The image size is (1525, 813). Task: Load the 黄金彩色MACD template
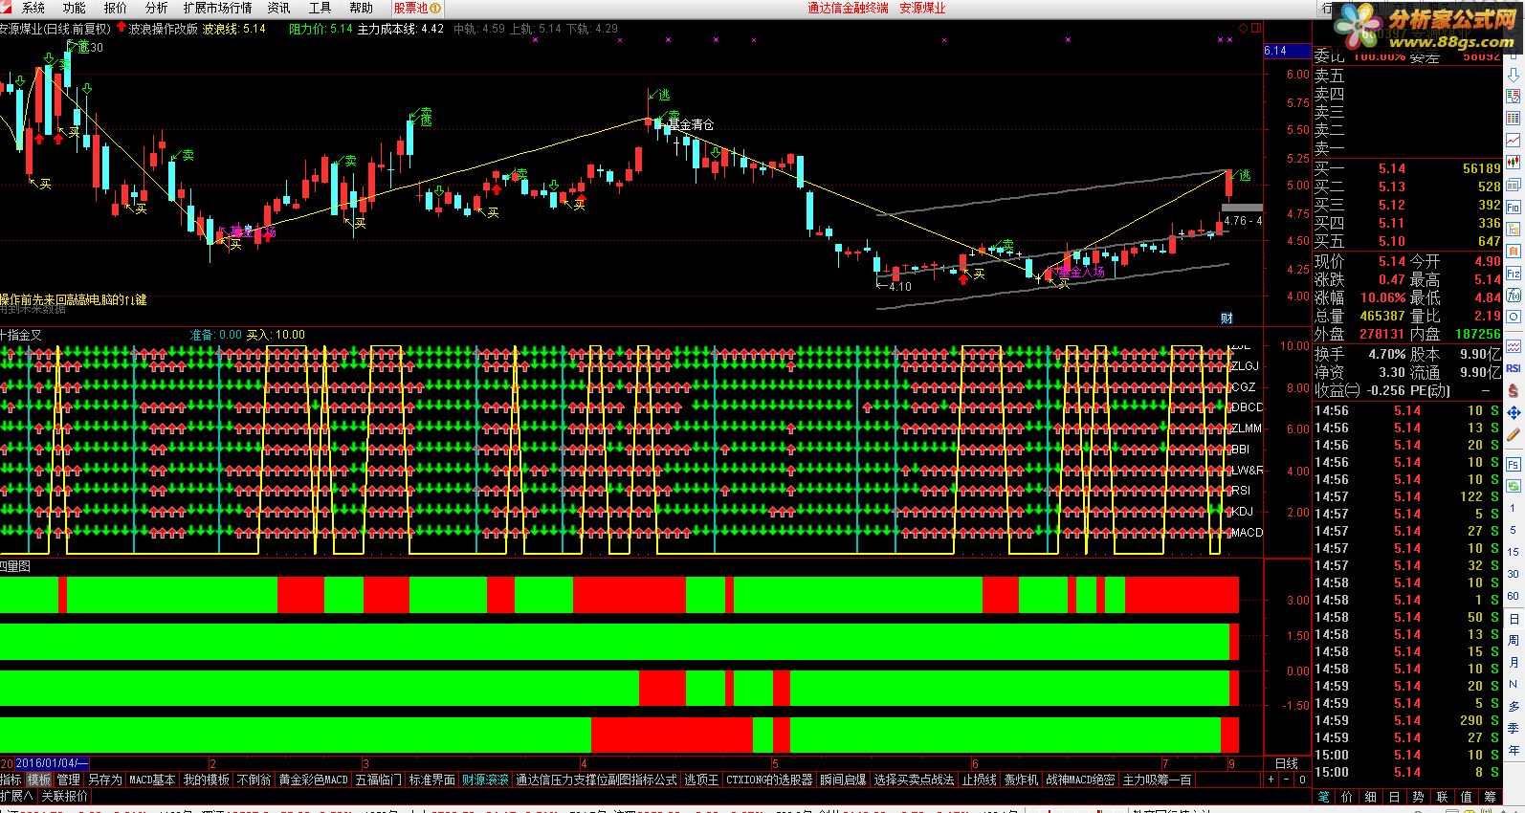tap(314, 780)
